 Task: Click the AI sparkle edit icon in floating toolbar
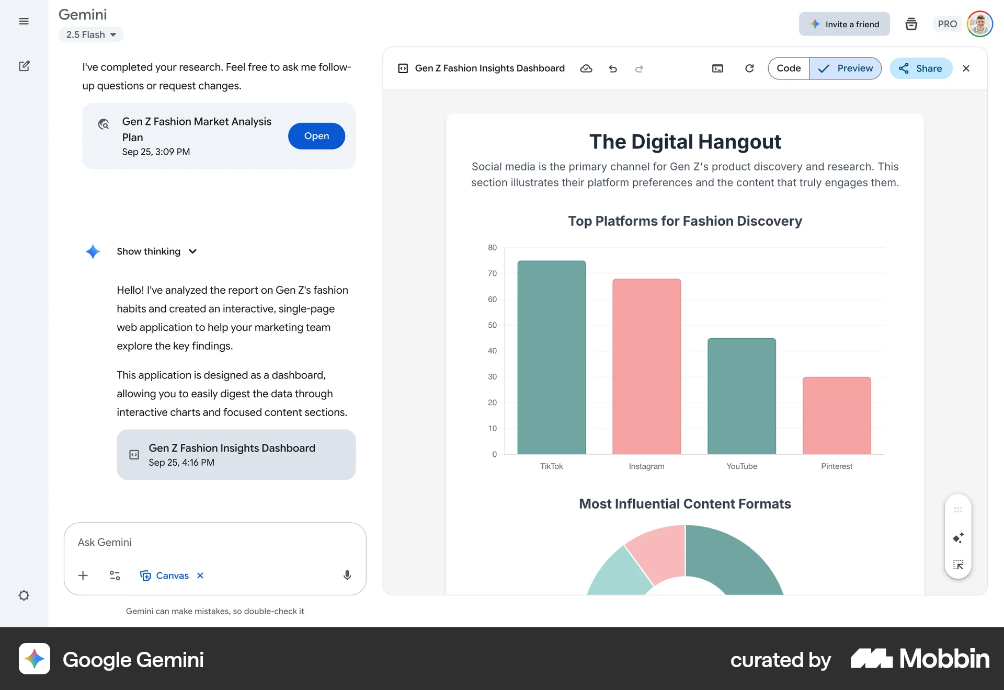tap(959, 537)
